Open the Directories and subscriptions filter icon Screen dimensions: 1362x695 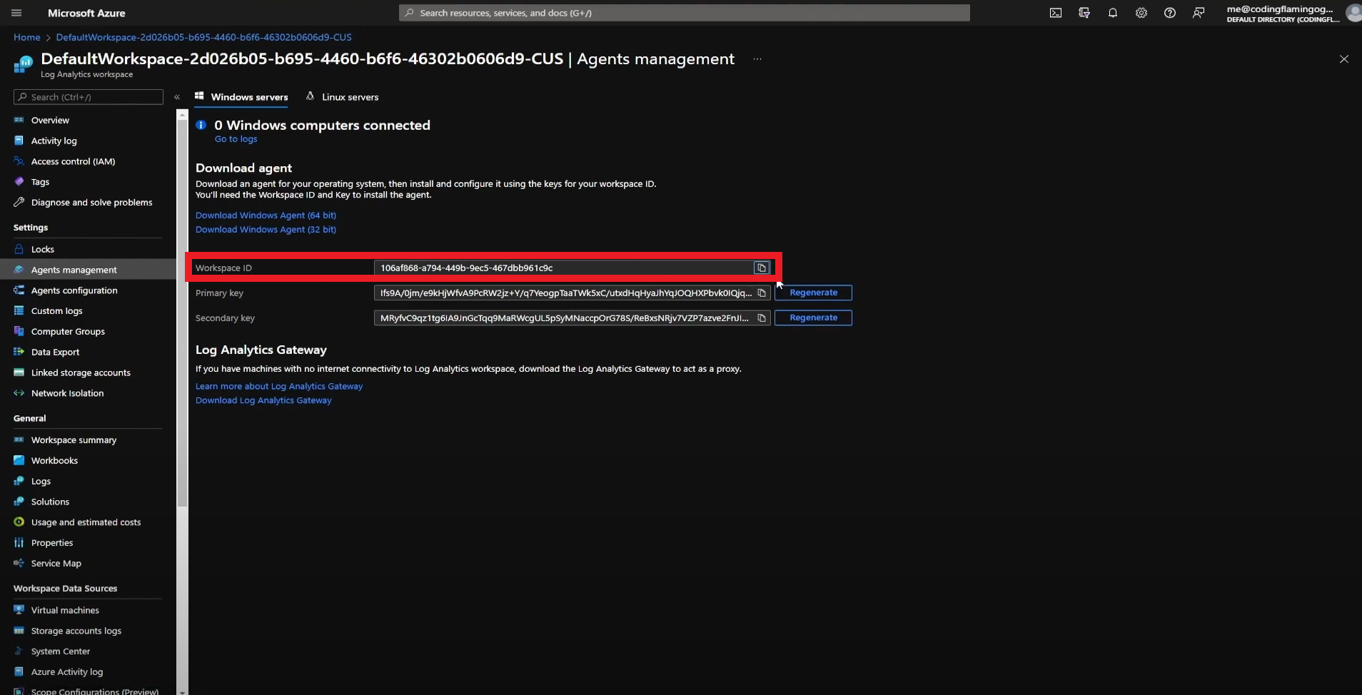(1084, 13)
